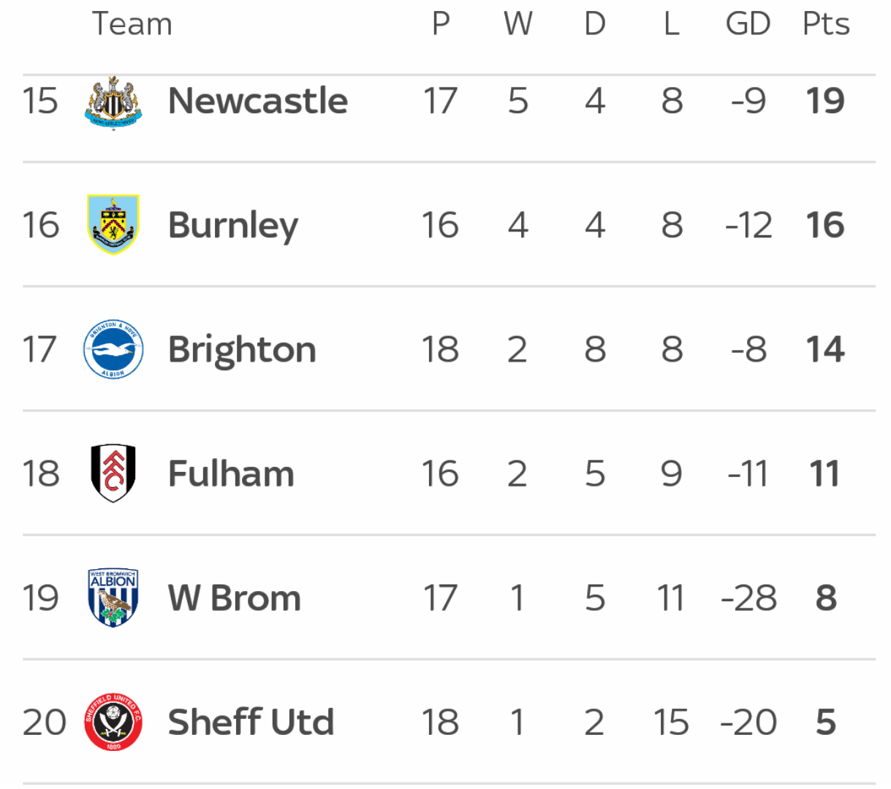Screen dimensions: 891x789
Task: Open the Sheff Utd team link
Action: click(251, 722)
